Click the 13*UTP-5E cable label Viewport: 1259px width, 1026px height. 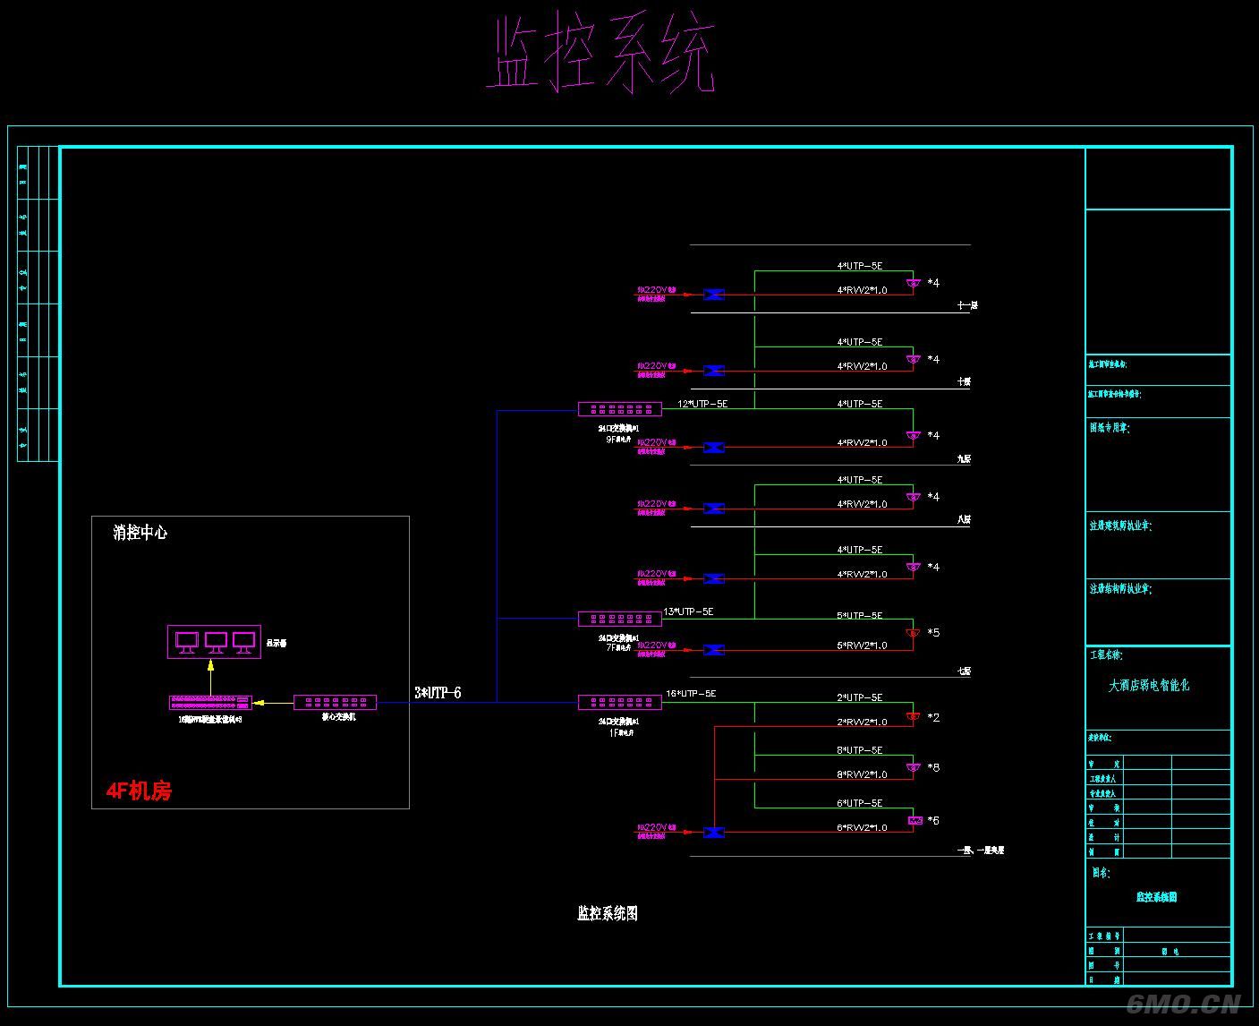click(688, 612)
